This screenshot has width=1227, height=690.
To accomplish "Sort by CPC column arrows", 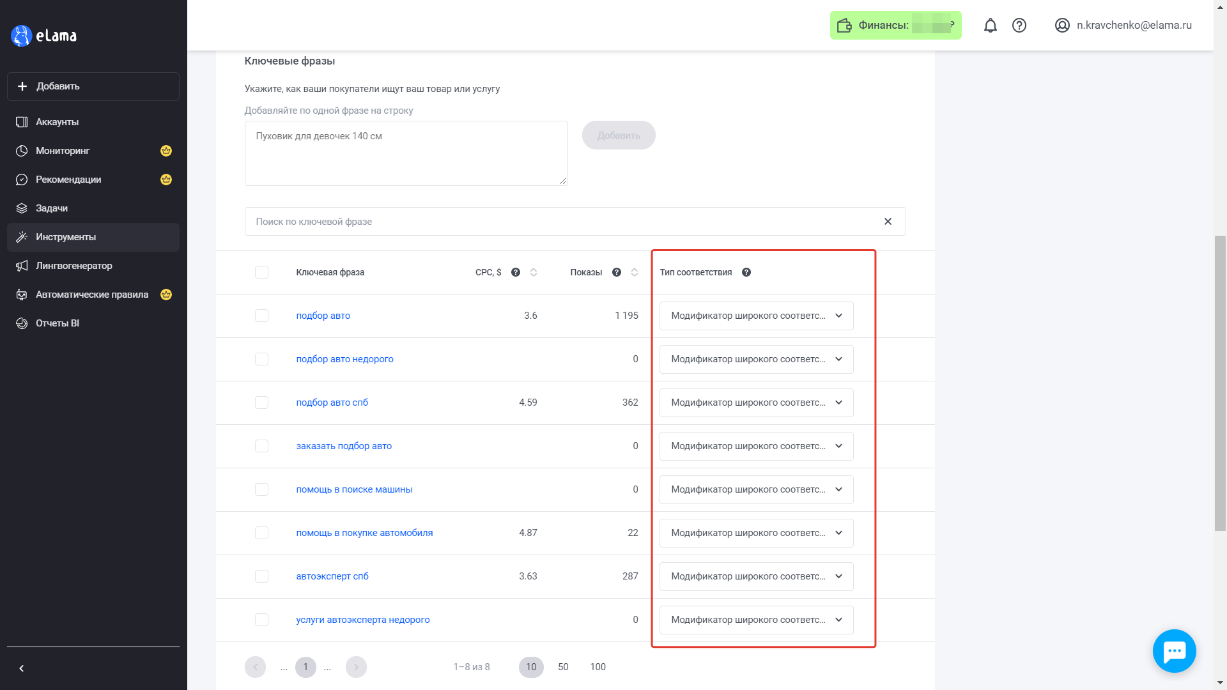I will coord(534,272).
